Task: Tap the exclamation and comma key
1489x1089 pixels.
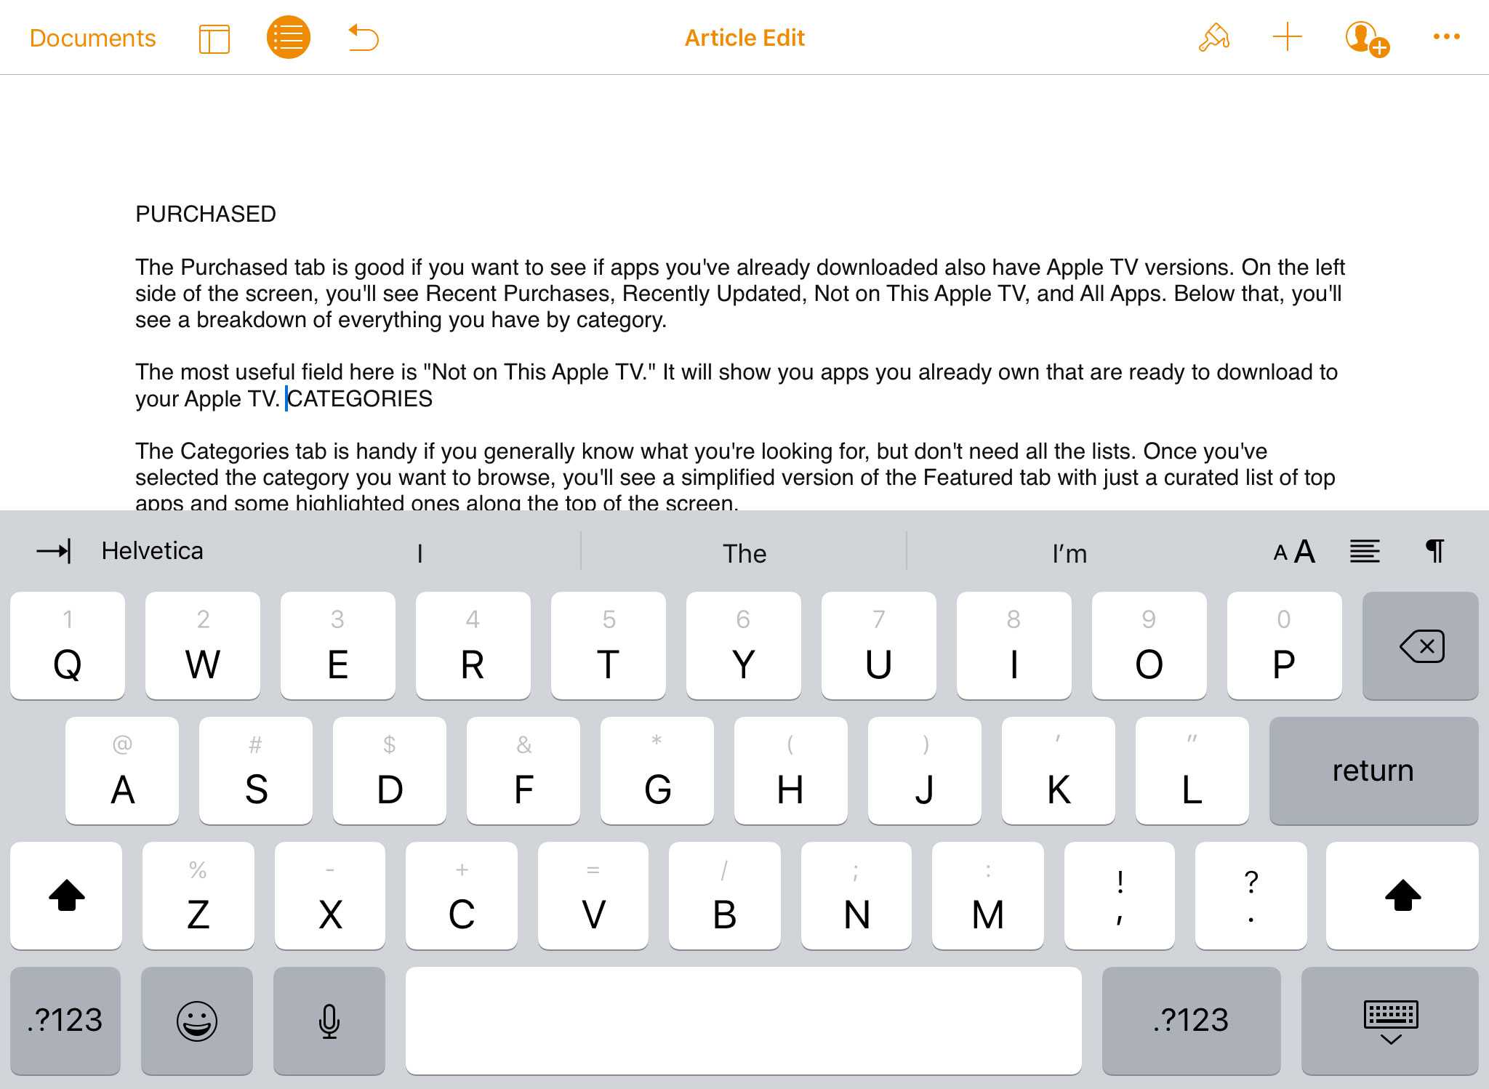Action: pos(1120,896)
